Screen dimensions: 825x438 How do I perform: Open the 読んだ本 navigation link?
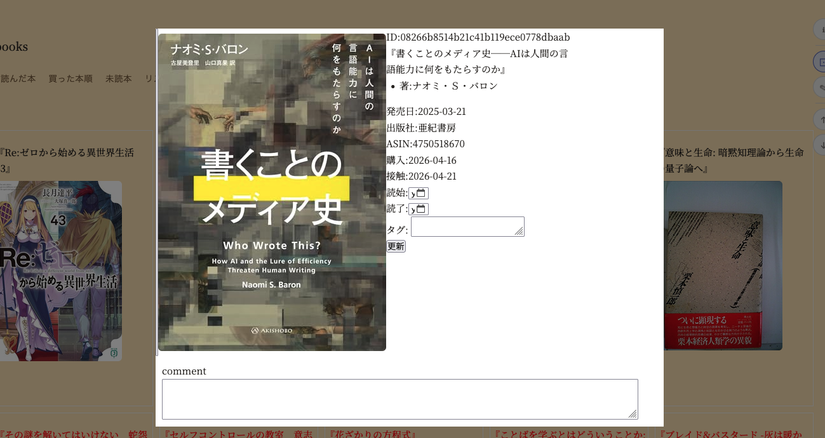[x=18, y=79]
